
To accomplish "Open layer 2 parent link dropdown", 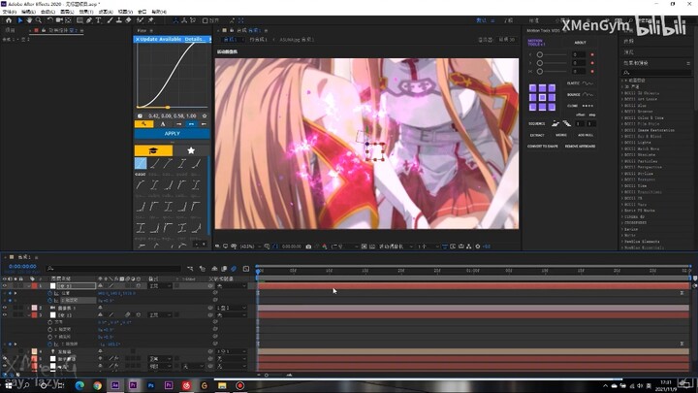I will (x=232, y=308).
